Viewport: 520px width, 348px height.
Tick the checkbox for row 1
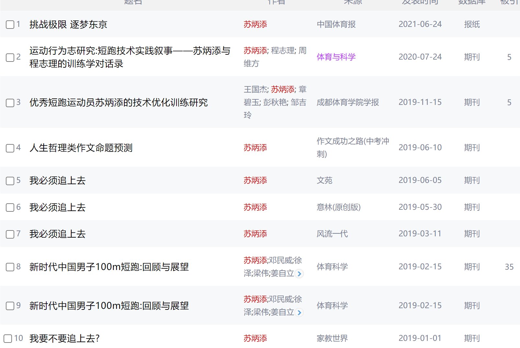coord(10,25)
